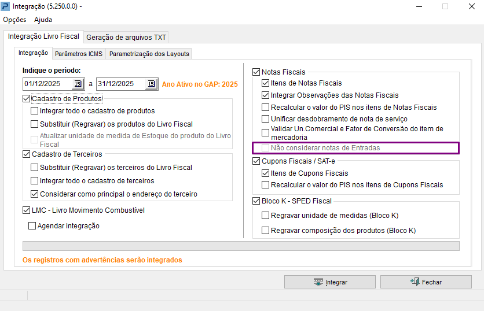Image resolution: width=484 pixels, height=311 pixels.
Task: Uncheck Itens de Notas Fiscais
Action: click(266, 83)
